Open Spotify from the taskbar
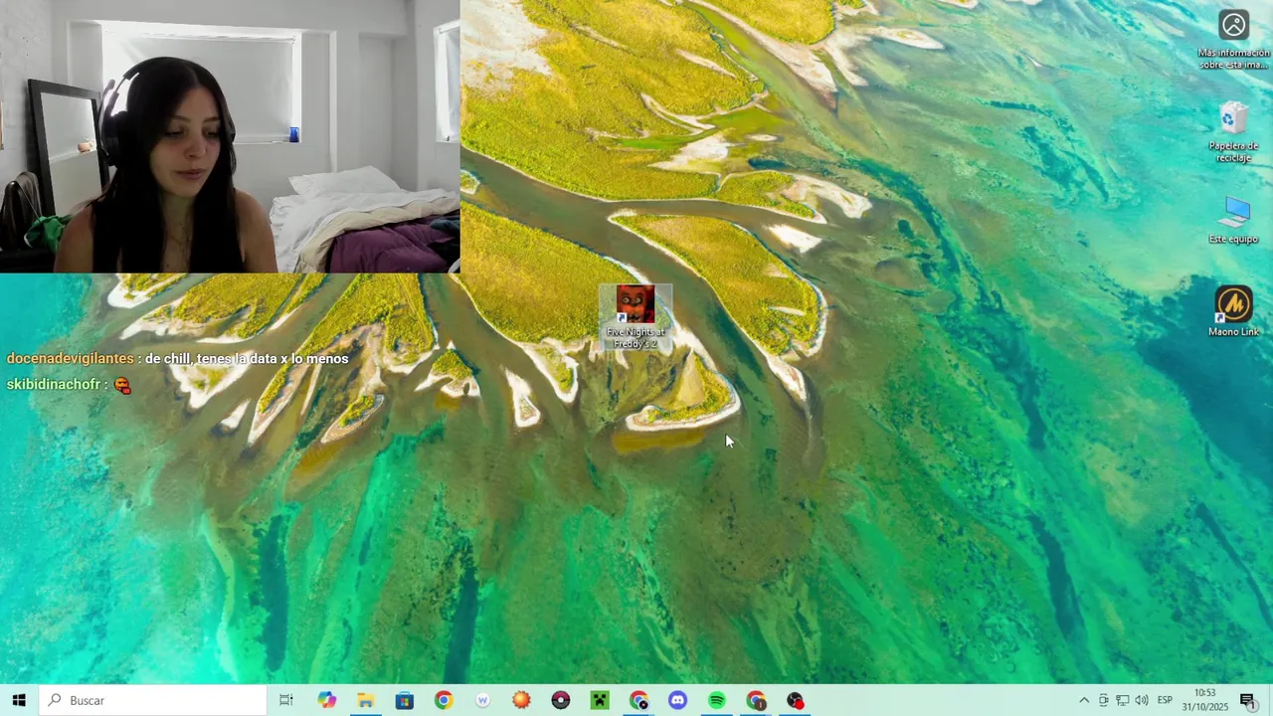 point(717,700)
